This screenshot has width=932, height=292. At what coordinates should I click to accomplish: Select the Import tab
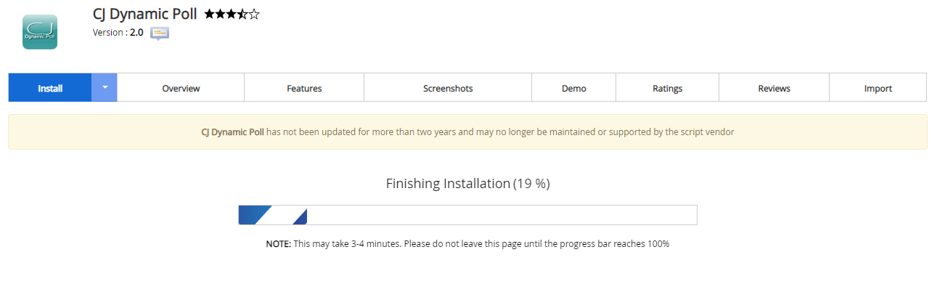tap(878, 88)
